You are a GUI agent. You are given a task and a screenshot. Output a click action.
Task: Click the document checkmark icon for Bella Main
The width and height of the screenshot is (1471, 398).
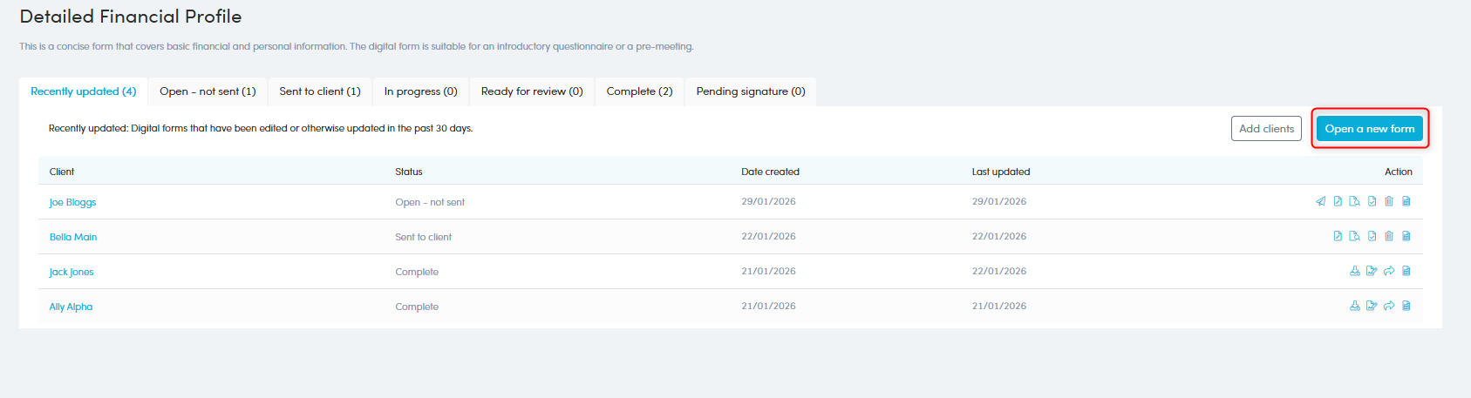(x=1372, y=236)
